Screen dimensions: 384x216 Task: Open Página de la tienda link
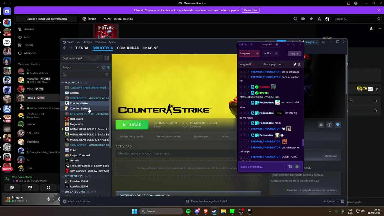point(131,136)
